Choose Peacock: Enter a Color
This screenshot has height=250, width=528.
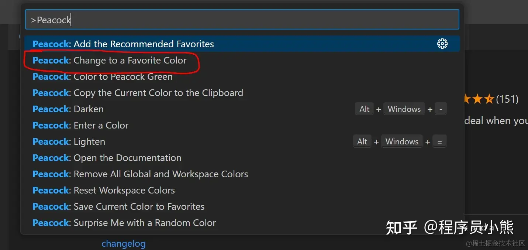point(242,125)
